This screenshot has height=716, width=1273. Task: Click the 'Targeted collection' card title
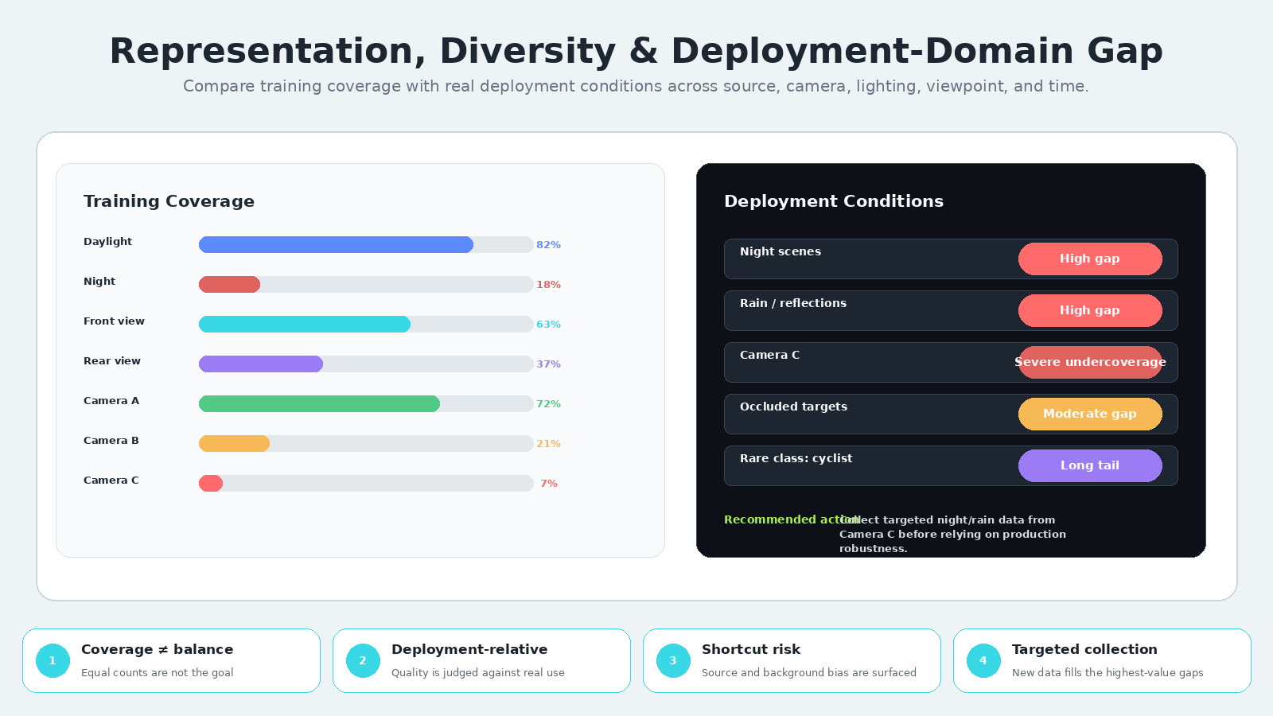click(1084, 649)
